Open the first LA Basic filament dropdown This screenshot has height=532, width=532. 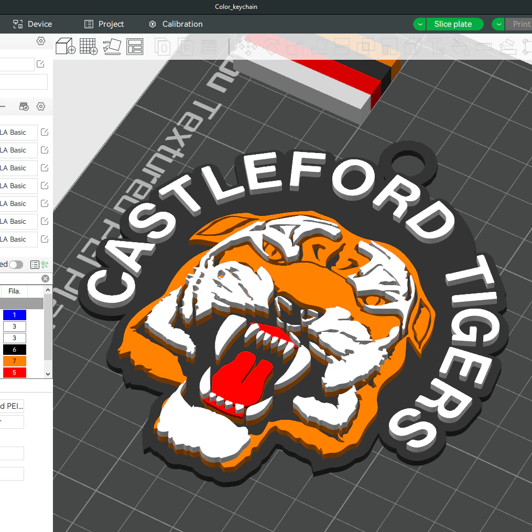coord(18,132)
